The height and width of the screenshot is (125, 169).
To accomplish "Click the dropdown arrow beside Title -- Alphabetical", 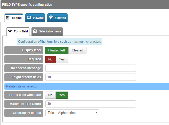I will coord(97,113).
